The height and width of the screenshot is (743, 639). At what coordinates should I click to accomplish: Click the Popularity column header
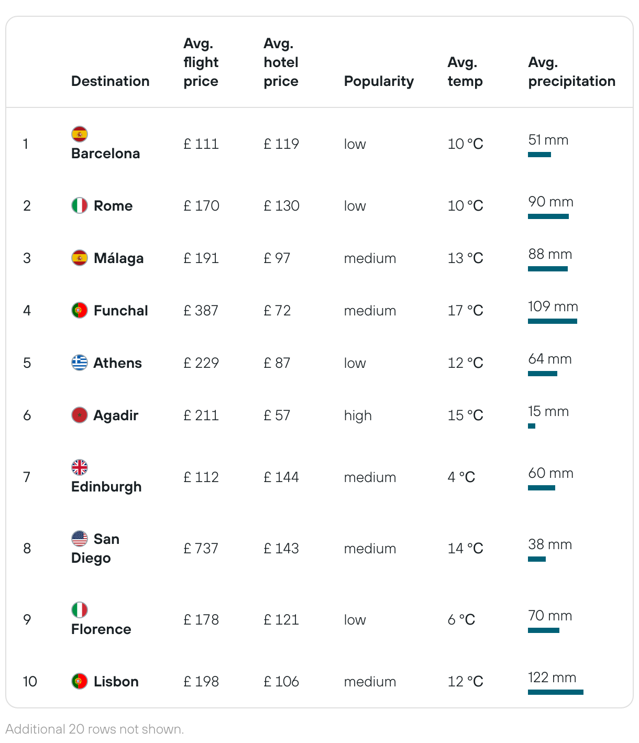[x=379, y=81]
